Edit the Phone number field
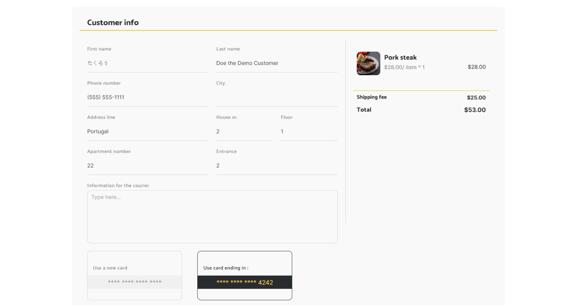579x308 pixels. click(147, 97)
